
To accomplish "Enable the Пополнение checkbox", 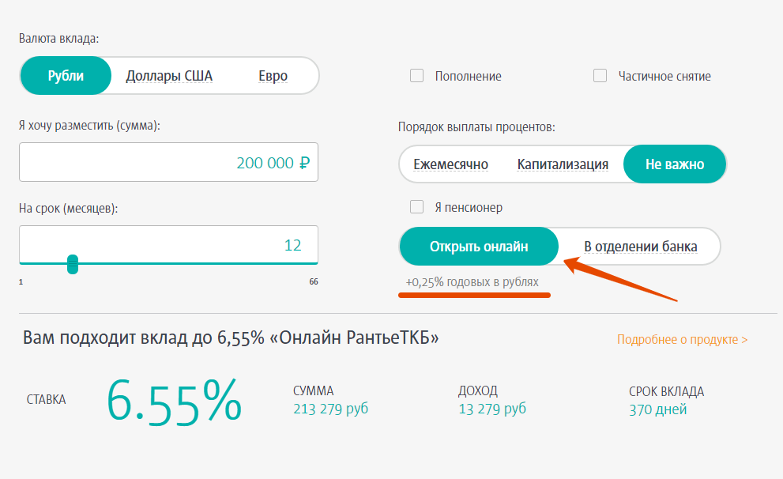I will pyautogui.click(x=416, y=76).
